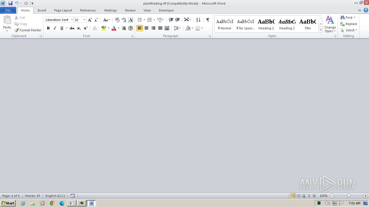Click the font color red swatch button

point(114,28)
